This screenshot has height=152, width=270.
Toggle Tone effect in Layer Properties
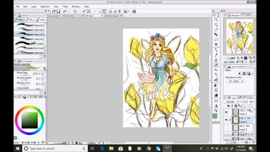pyautogui.click(x=244, y=73)
